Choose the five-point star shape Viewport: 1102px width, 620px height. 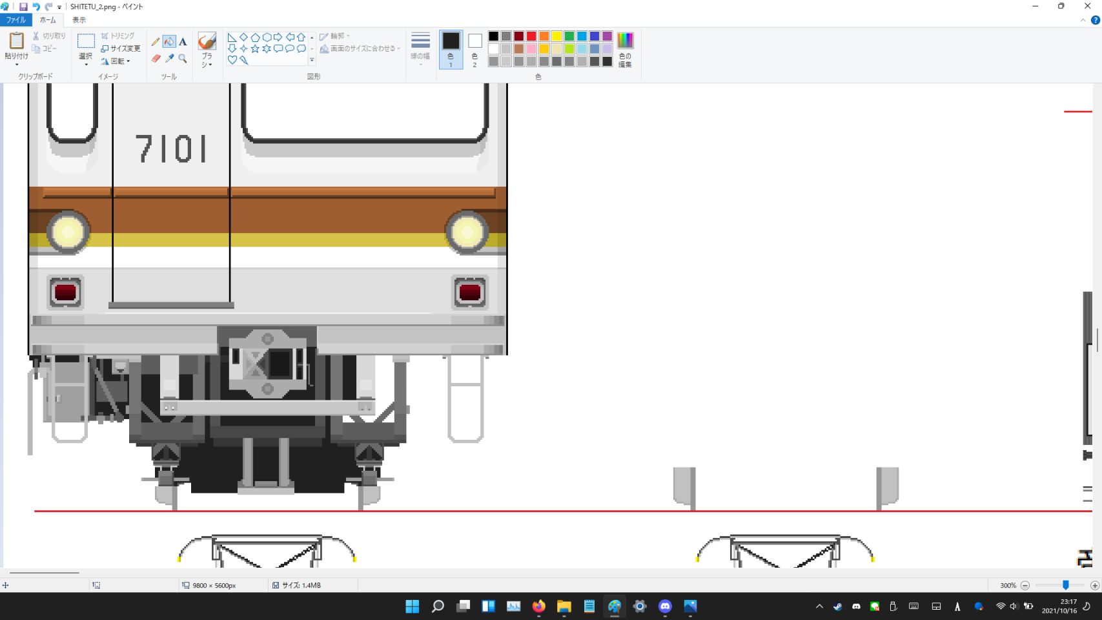click(x=255, y=48)
